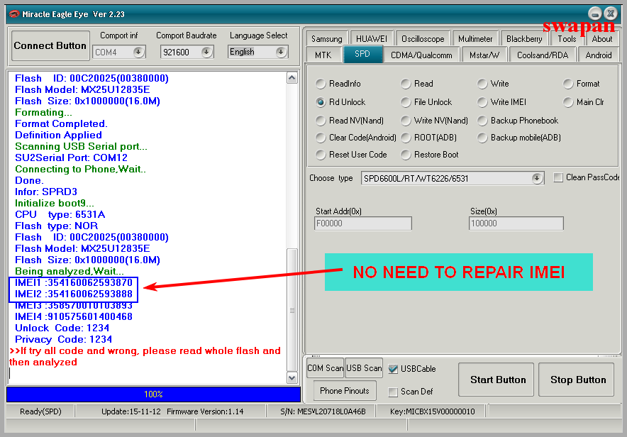Image resolution: width=627 pixels, height=437 pixels.
Task: Click the Unlock Code: 1234 line
Action: [62, 328]
